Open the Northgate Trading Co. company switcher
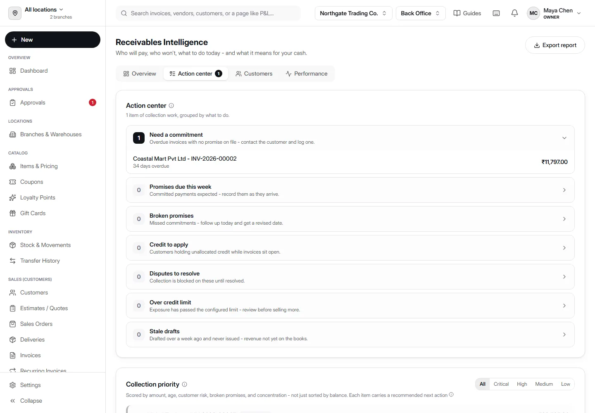 [x=353, y=13]
